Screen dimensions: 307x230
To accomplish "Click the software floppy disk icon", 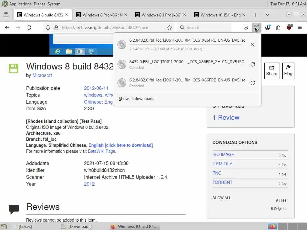I will point(13,68).
